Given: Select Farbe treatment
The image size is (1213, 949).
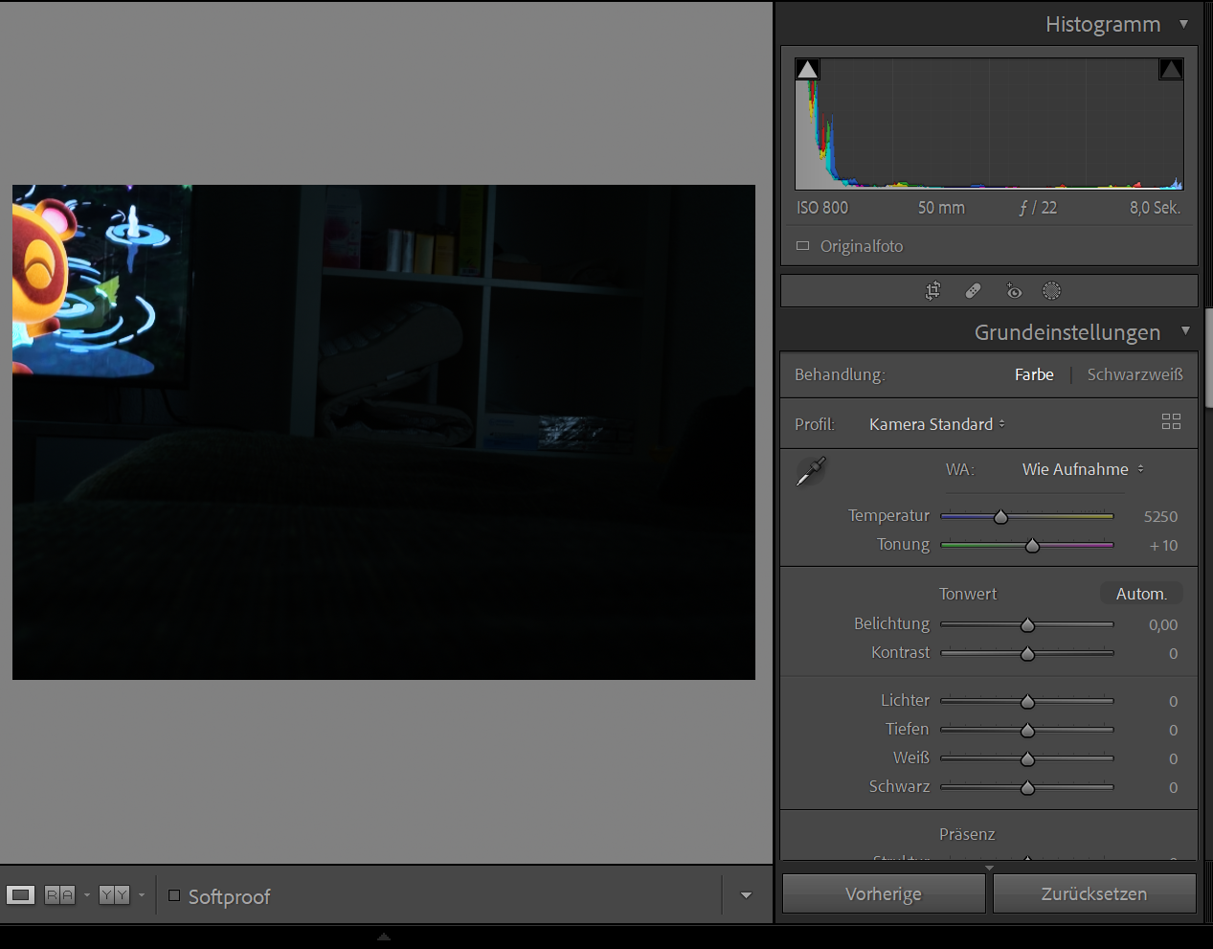Looking at the screenshot, I should click(1034, 374).
